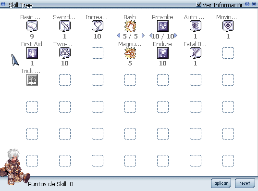This screenshot has height=191, width=258.
Task: Select the Basic Skill icon
Action: point(32,26)
